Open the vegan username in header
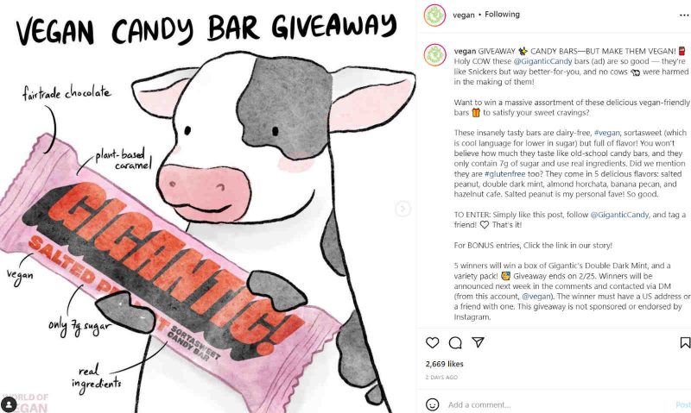Image resolution: width=691 pixels, height=413 pixels. [464, 15]
